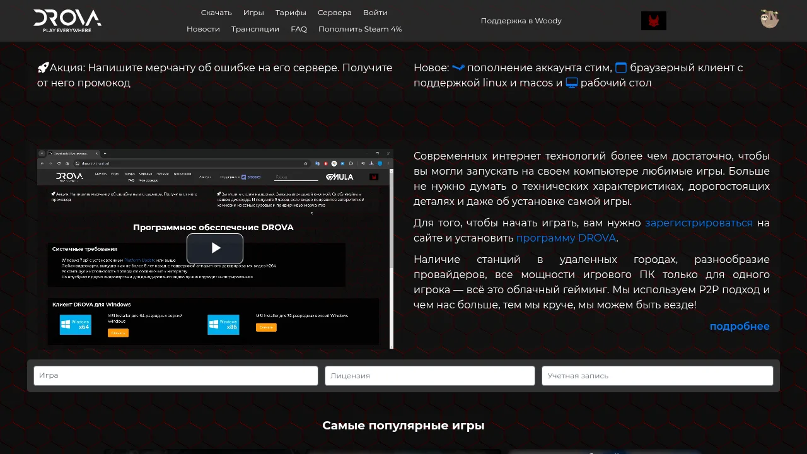Click the Самые популярные игры heading
Image resolution: width=807 pixels, height=454 pixels.
pyautogui.click(x=403, y=426)
